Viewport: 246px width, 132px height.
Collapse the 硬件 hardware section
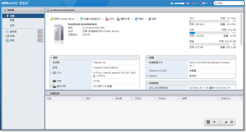[51, 58]
